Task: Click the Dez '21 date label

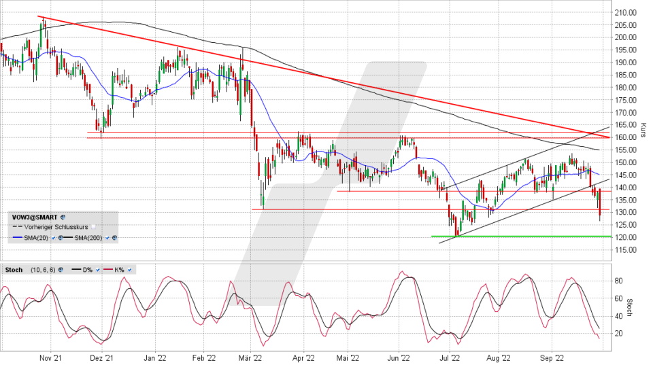Action: 101,358
